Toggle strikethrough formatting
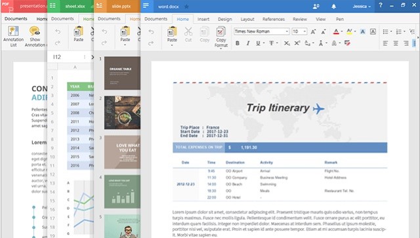Screen dimensions: 420x238 pyautogui.click(x=271, y=43)
